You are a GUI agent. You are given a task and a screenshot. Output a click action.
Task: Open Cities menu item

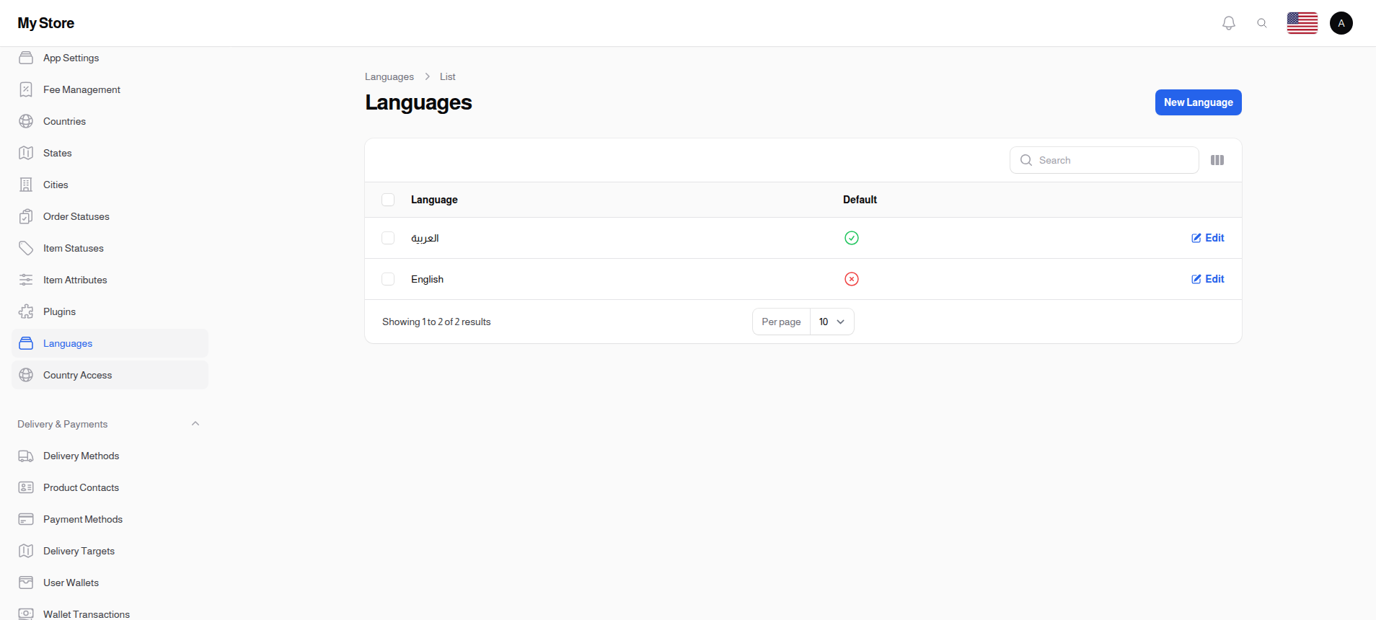[110, 185]
